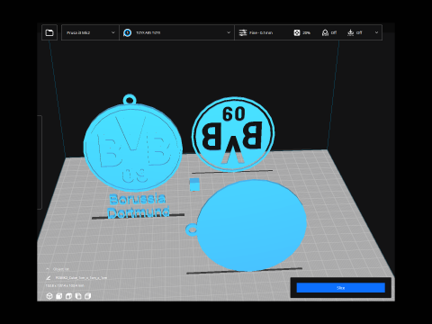This screenshot has width=432, height=324.
Task: Click the build plate adhesion icon
Action: tap(350, 32)
